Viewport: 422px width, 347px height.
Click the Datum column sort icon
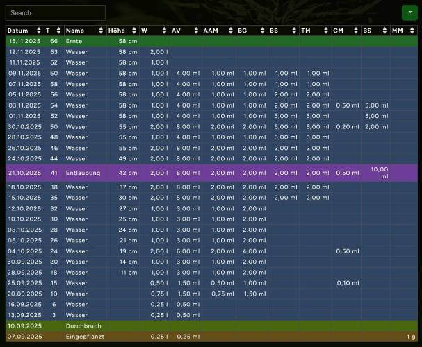38,31
